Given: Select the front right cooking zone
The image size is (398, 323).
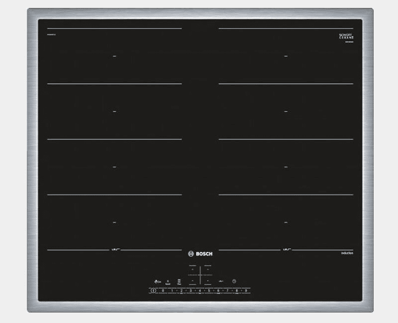Looking at the screenshot, I should click(x=208, y=281).
